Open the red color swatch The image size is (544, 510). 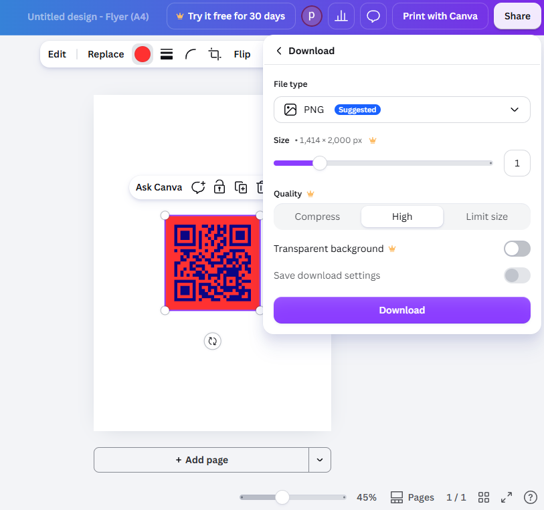click(x=143, y=54)
